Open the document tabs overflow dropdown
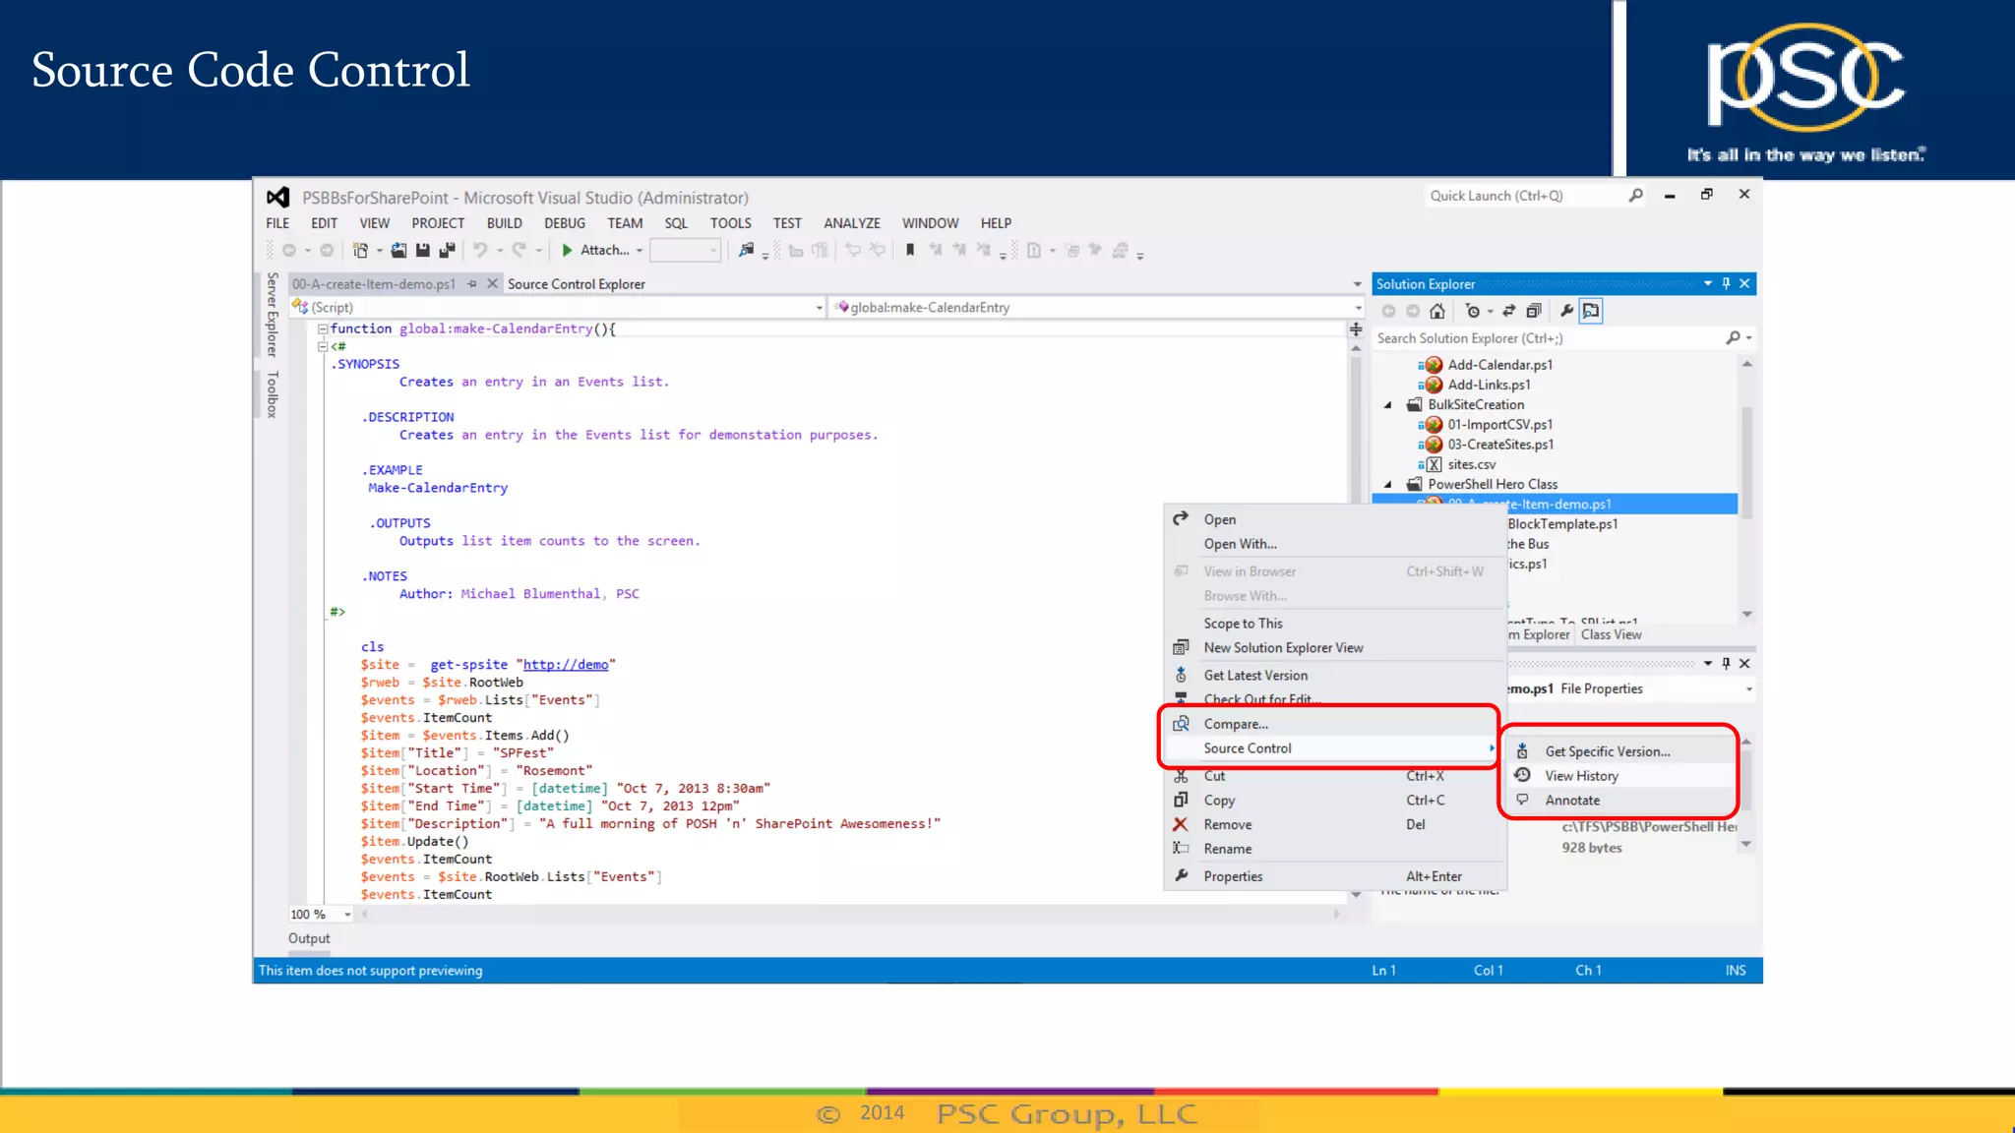The image size is (2015, 1133). point(1358,284)
